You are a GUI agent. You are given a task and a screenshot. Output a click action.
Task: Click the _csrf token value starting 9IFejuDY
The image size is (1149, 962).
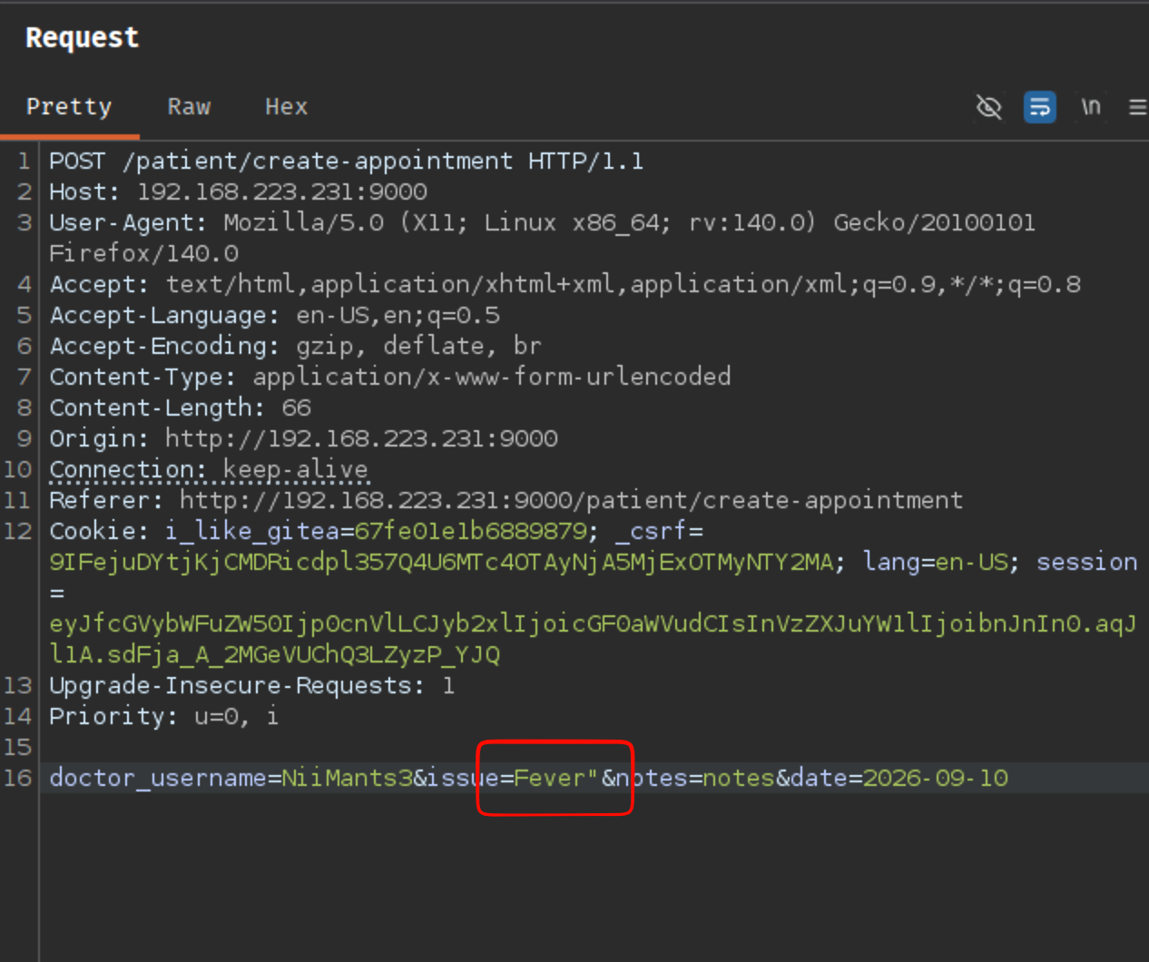click(441, 563)
